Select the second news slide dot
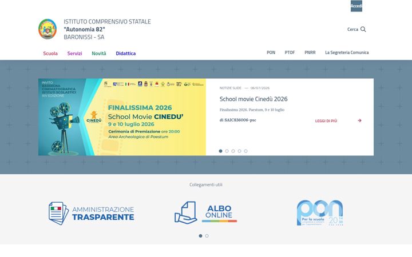412x257 pixels. [x=227, y=151]
